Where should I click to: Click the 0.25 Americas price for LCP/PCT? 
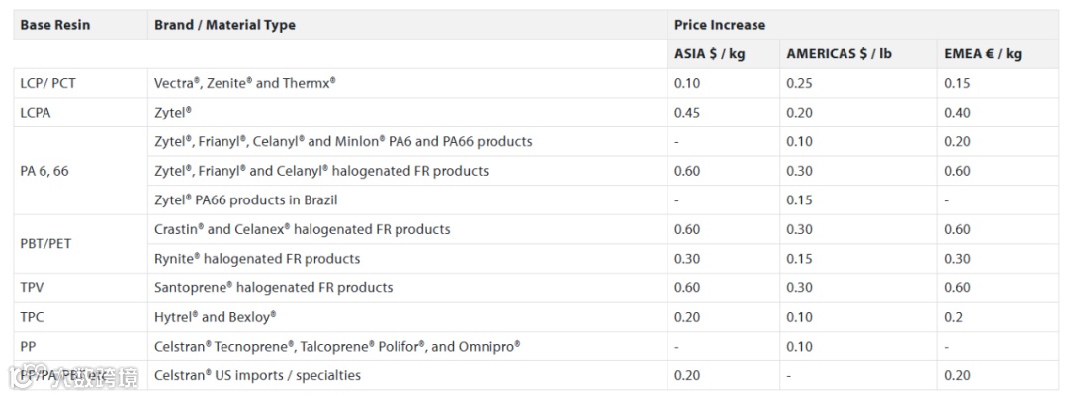[799, 83]
